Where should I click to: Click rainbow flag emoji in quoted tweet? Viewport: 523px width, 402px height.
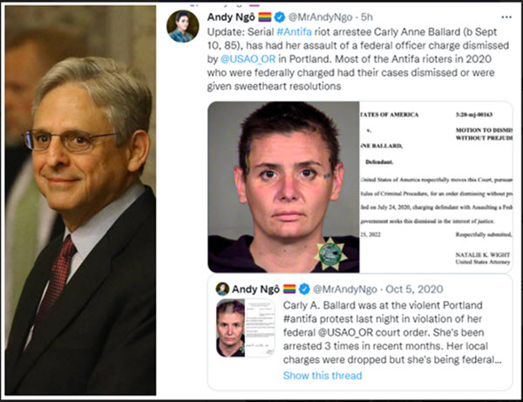pyautogui.click(x=289, y=289)
